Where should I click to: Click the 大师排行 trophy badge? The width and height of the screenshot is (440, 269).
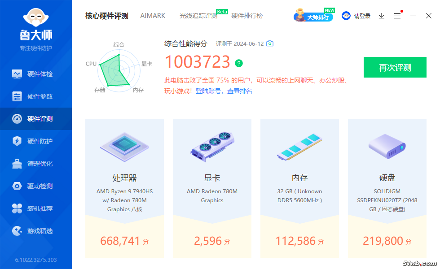click(314, 16)
